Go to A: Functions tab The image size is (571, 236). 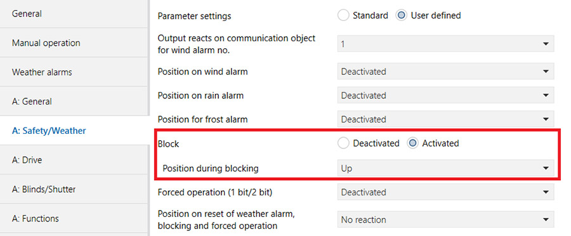74,218
